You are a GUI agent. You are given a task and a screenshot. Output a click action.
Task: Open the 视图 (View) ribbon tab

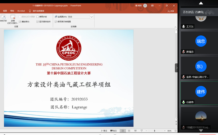click(5, 11)
